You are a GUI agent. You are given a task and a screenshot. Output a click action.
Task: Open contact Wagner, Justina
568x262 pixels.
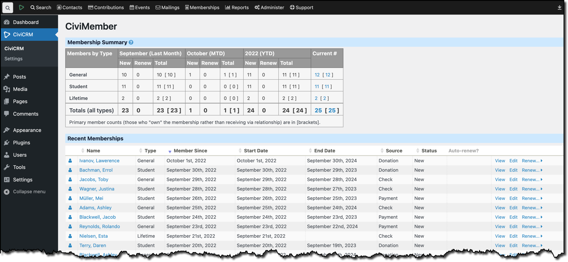tap(97, 189)
